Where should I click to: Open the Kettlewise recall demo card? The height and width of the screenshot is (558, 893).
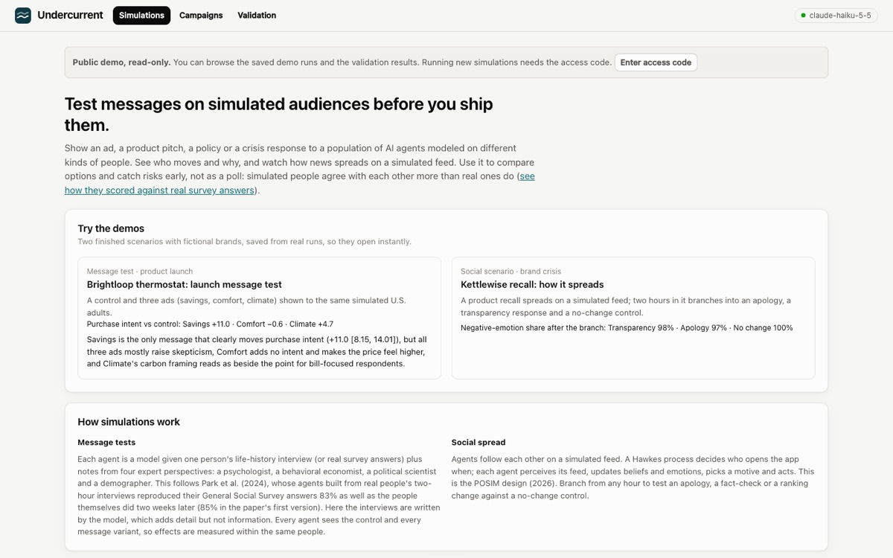point(633,318)
